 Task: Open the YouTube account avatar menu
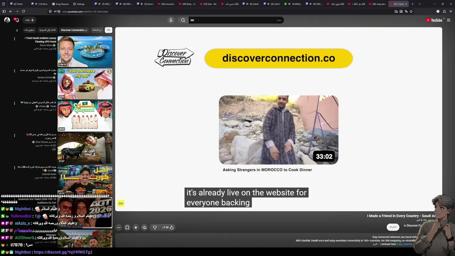click(x=7, y=20)
